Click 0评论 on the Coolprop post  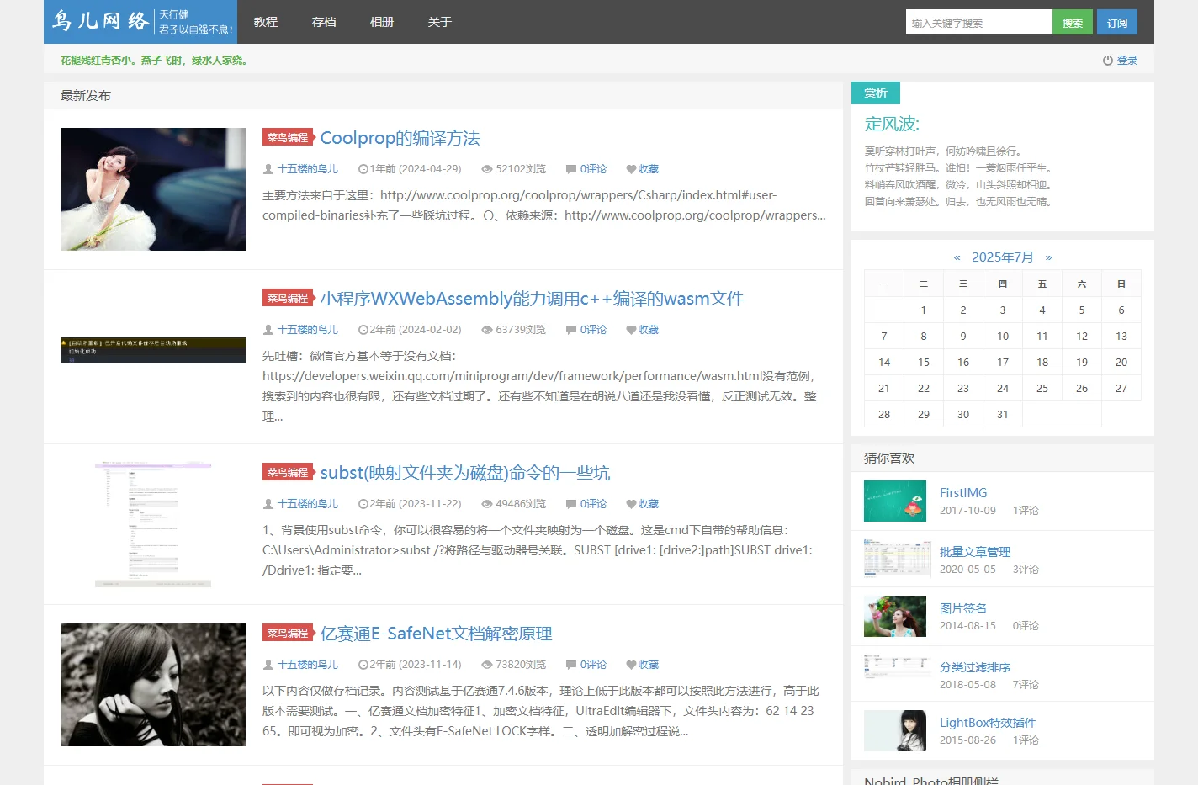593,169
